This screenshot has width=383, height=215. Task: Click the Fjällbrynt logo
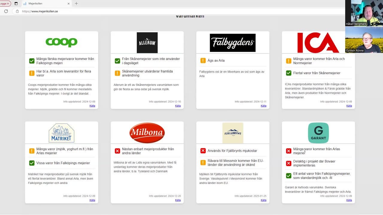click(x=233, y=133)
